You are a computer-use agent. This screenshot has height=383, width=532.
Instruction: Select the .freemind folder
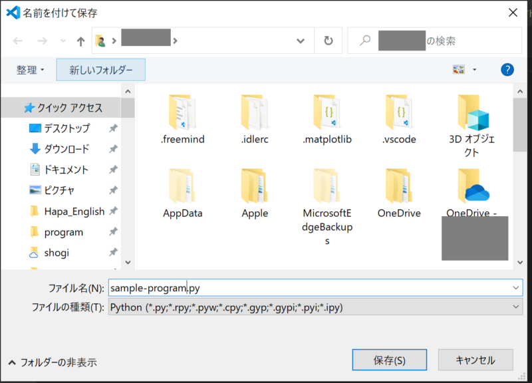click(183, 112)
